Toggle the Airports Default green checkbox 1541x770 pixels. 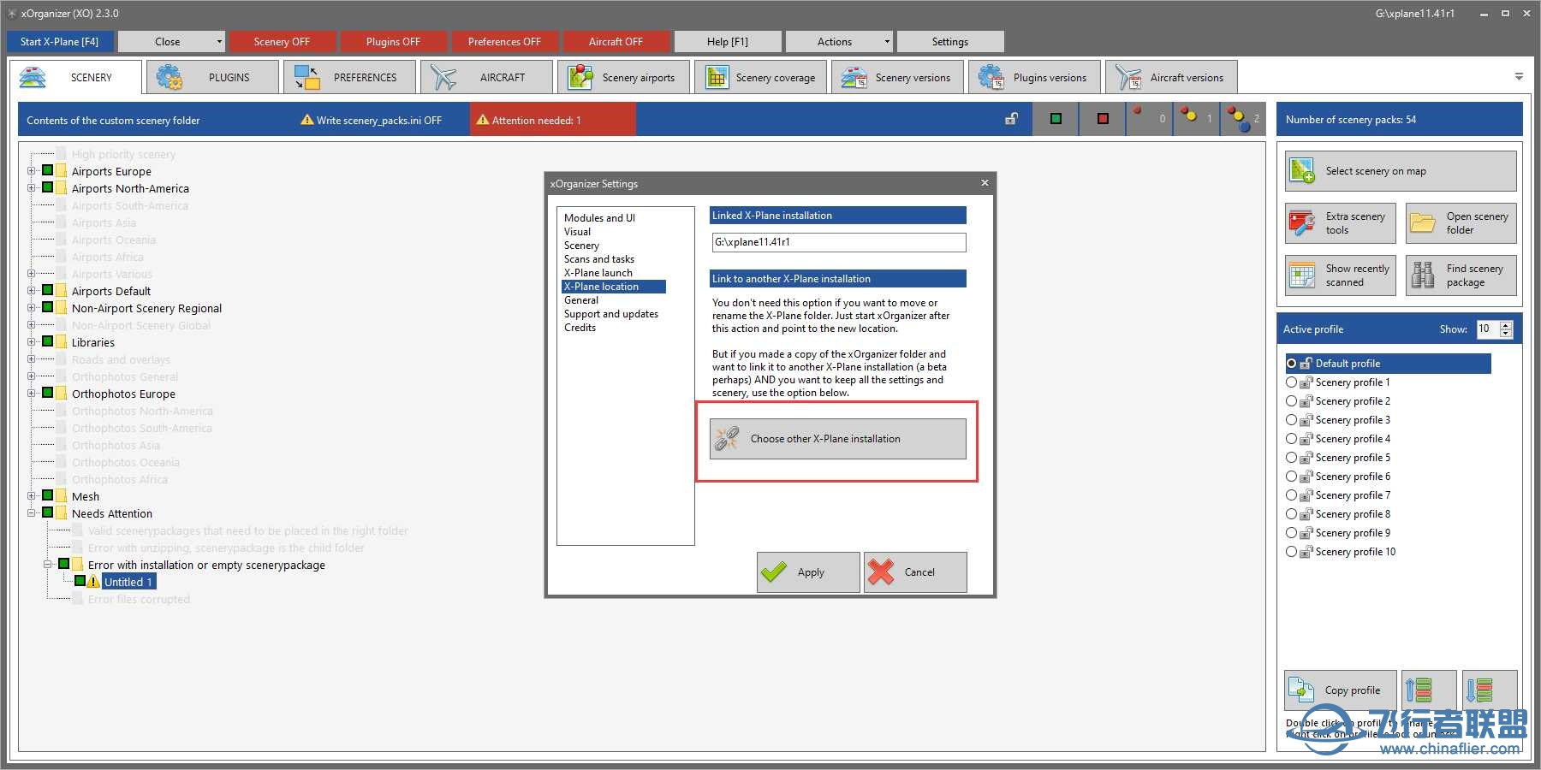click(x=48, y=290)
